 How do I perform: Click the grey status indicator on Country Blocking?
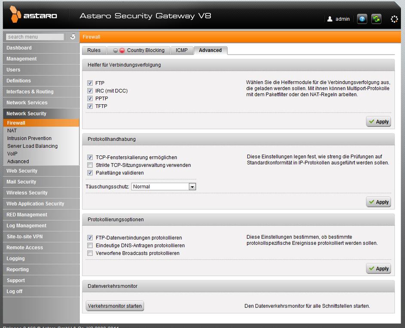[x=116, y=51]
